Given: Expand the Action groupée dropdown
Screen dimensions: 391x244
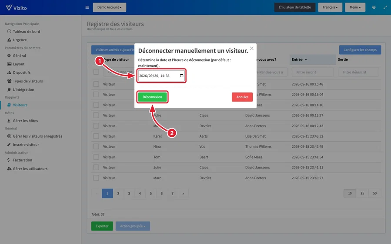Looking at the screenshot, I should tap(133, 226).
